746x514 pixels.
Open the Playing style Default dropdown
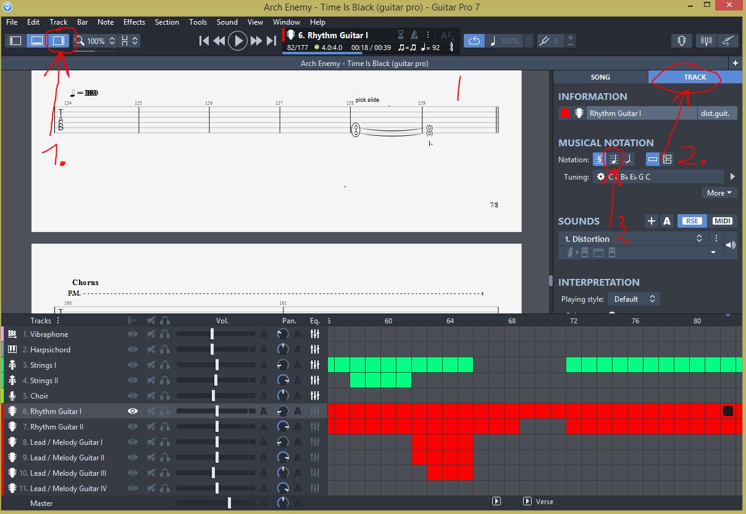(634, 299)
